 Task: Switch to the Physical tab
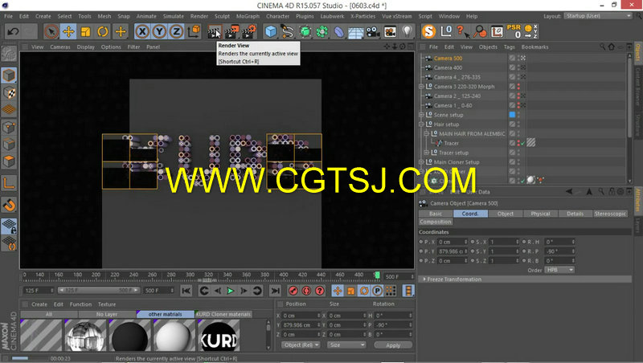point(540,214)
